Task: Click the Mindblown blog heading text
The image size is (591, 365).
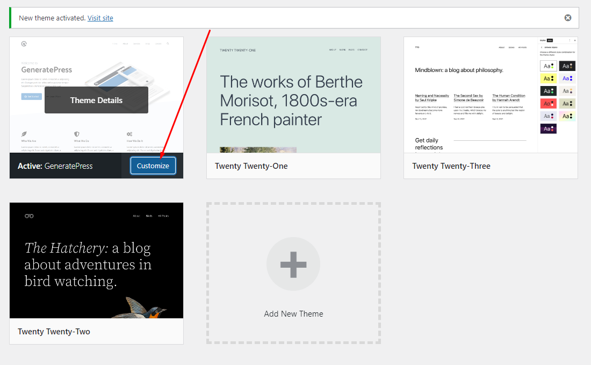Action: coord(459,70)
